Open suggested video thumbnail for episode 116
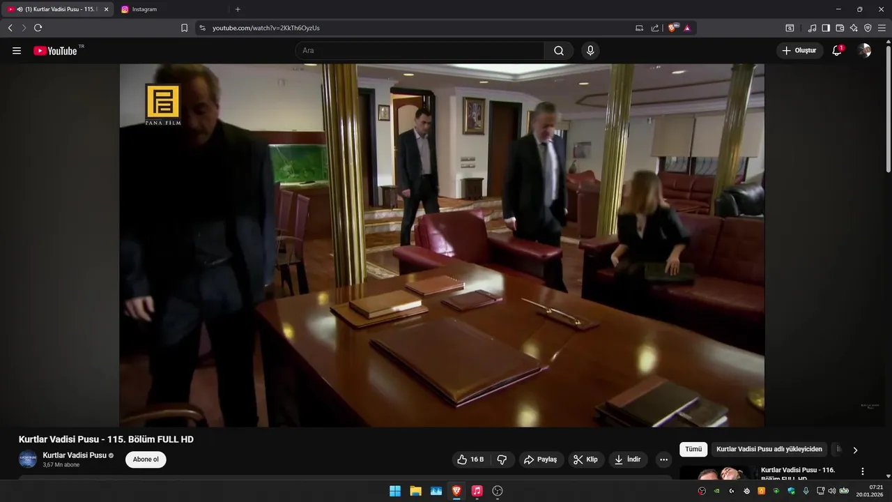 [717, 473]
